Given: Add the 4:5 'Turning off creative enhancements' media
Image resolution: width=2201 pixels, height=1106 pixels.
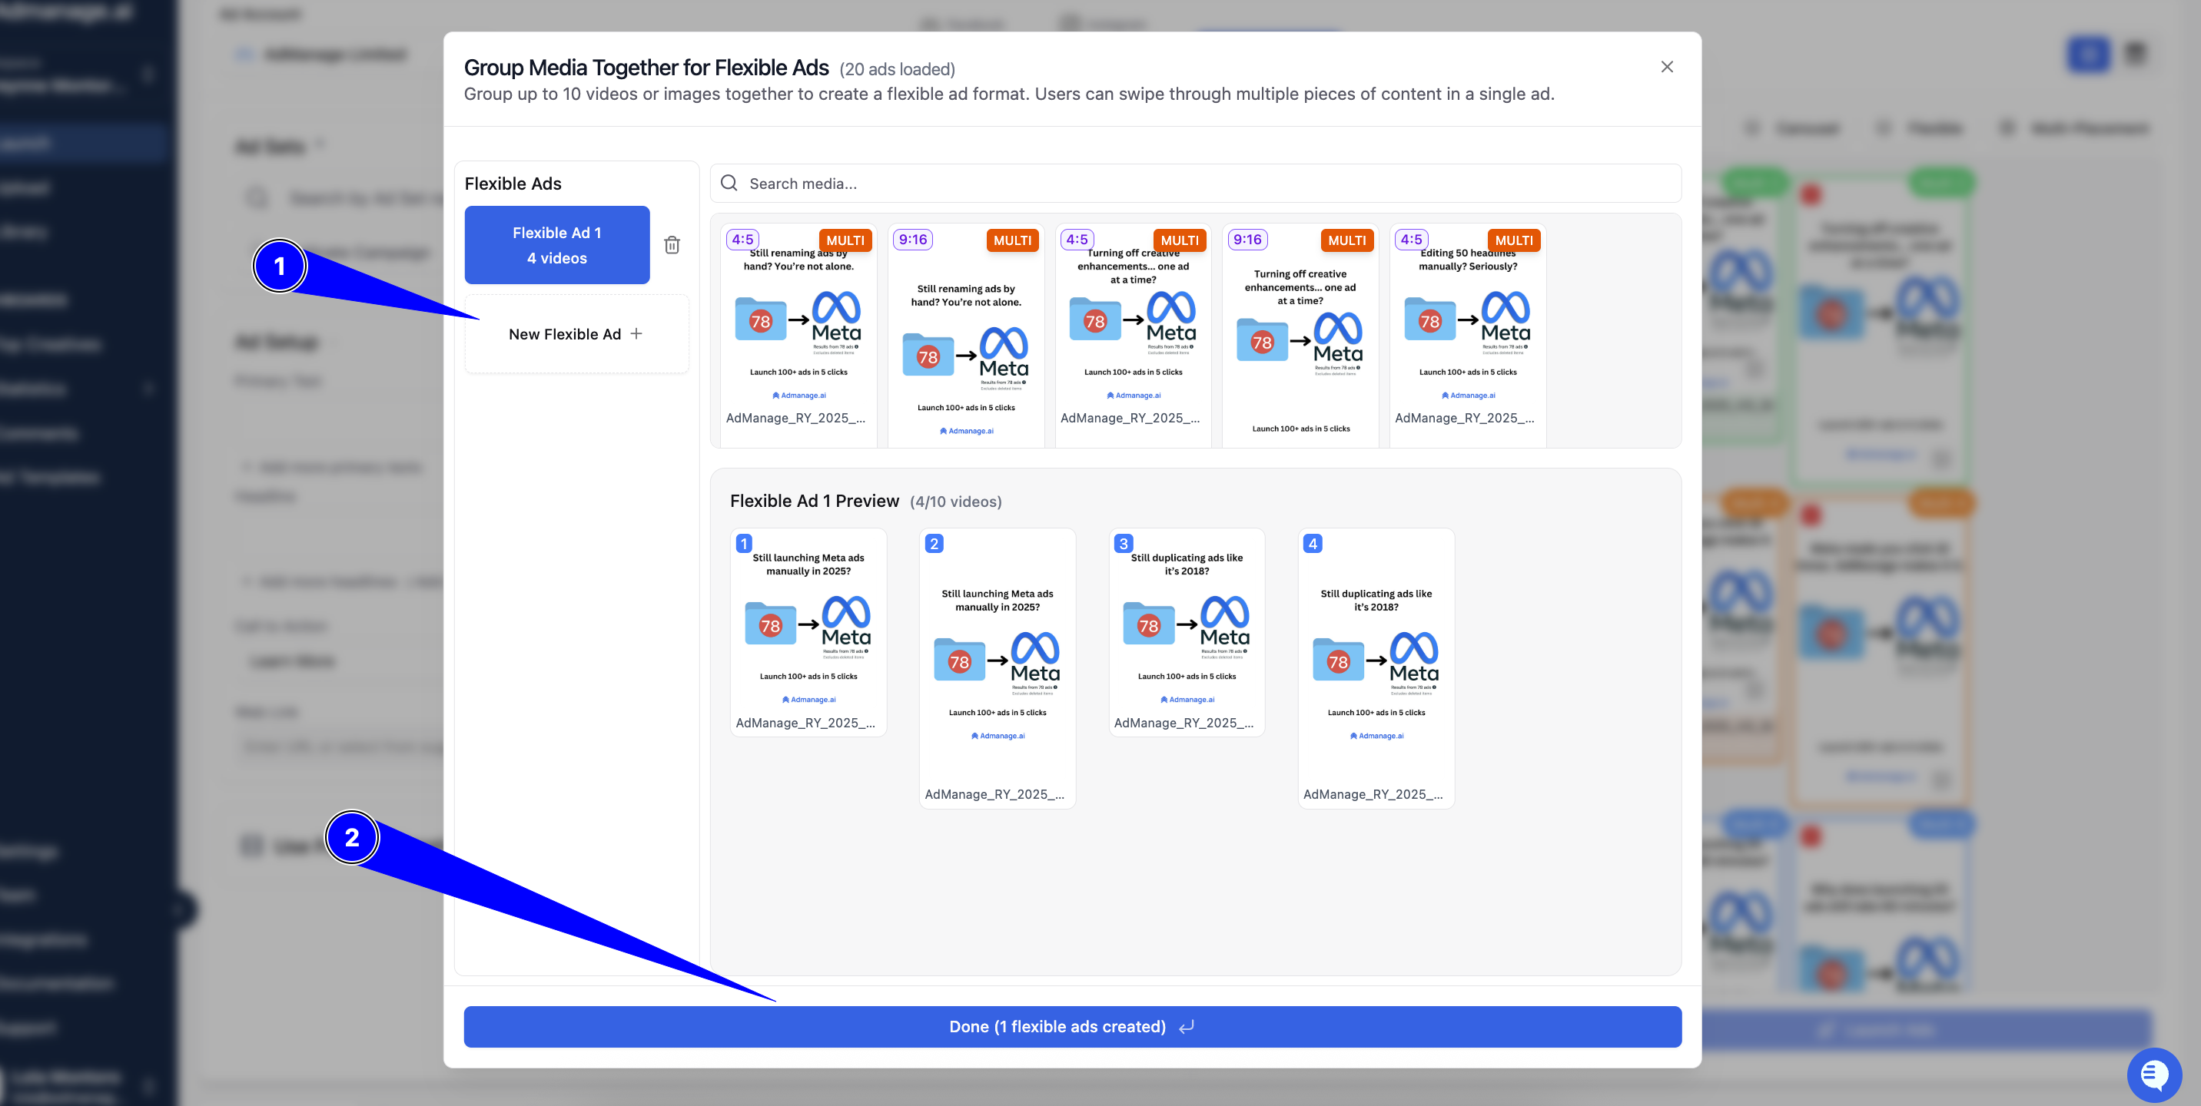Looking at the screenshot, I should pyautogui.click(x=1133, y=334).
